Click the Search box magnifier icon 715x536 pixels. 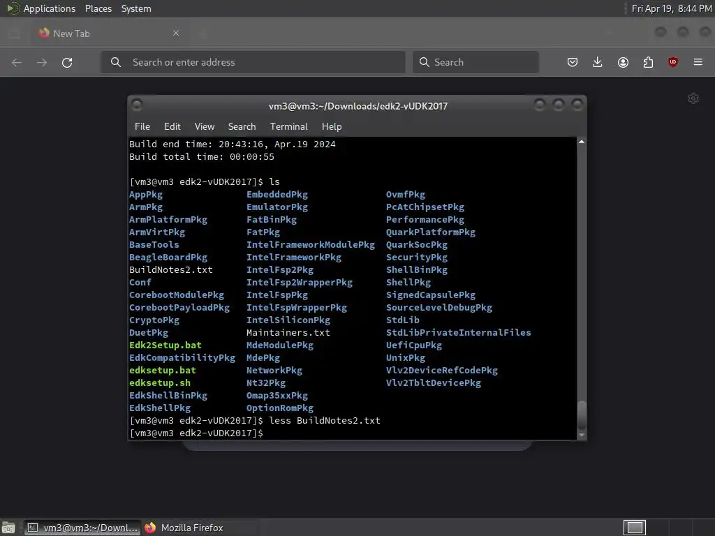coord(424,62)
